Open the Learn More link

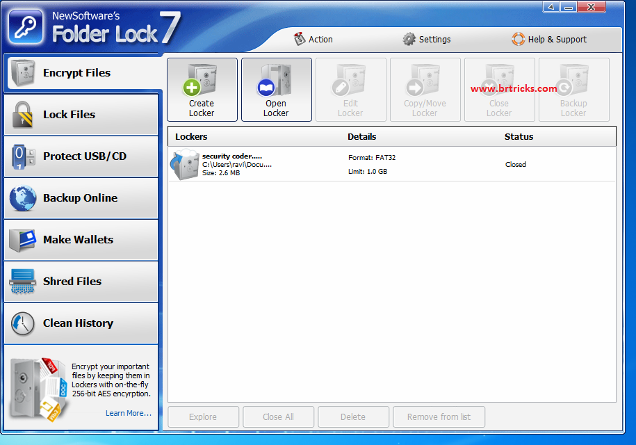(x=129, y=413)
